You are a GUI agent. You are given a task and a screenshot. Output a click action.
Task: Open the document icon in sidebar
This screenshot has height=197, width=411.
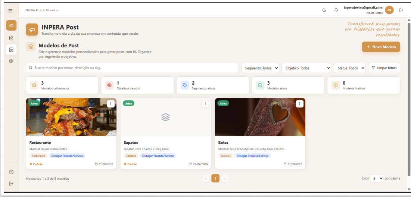pos(11,38)
